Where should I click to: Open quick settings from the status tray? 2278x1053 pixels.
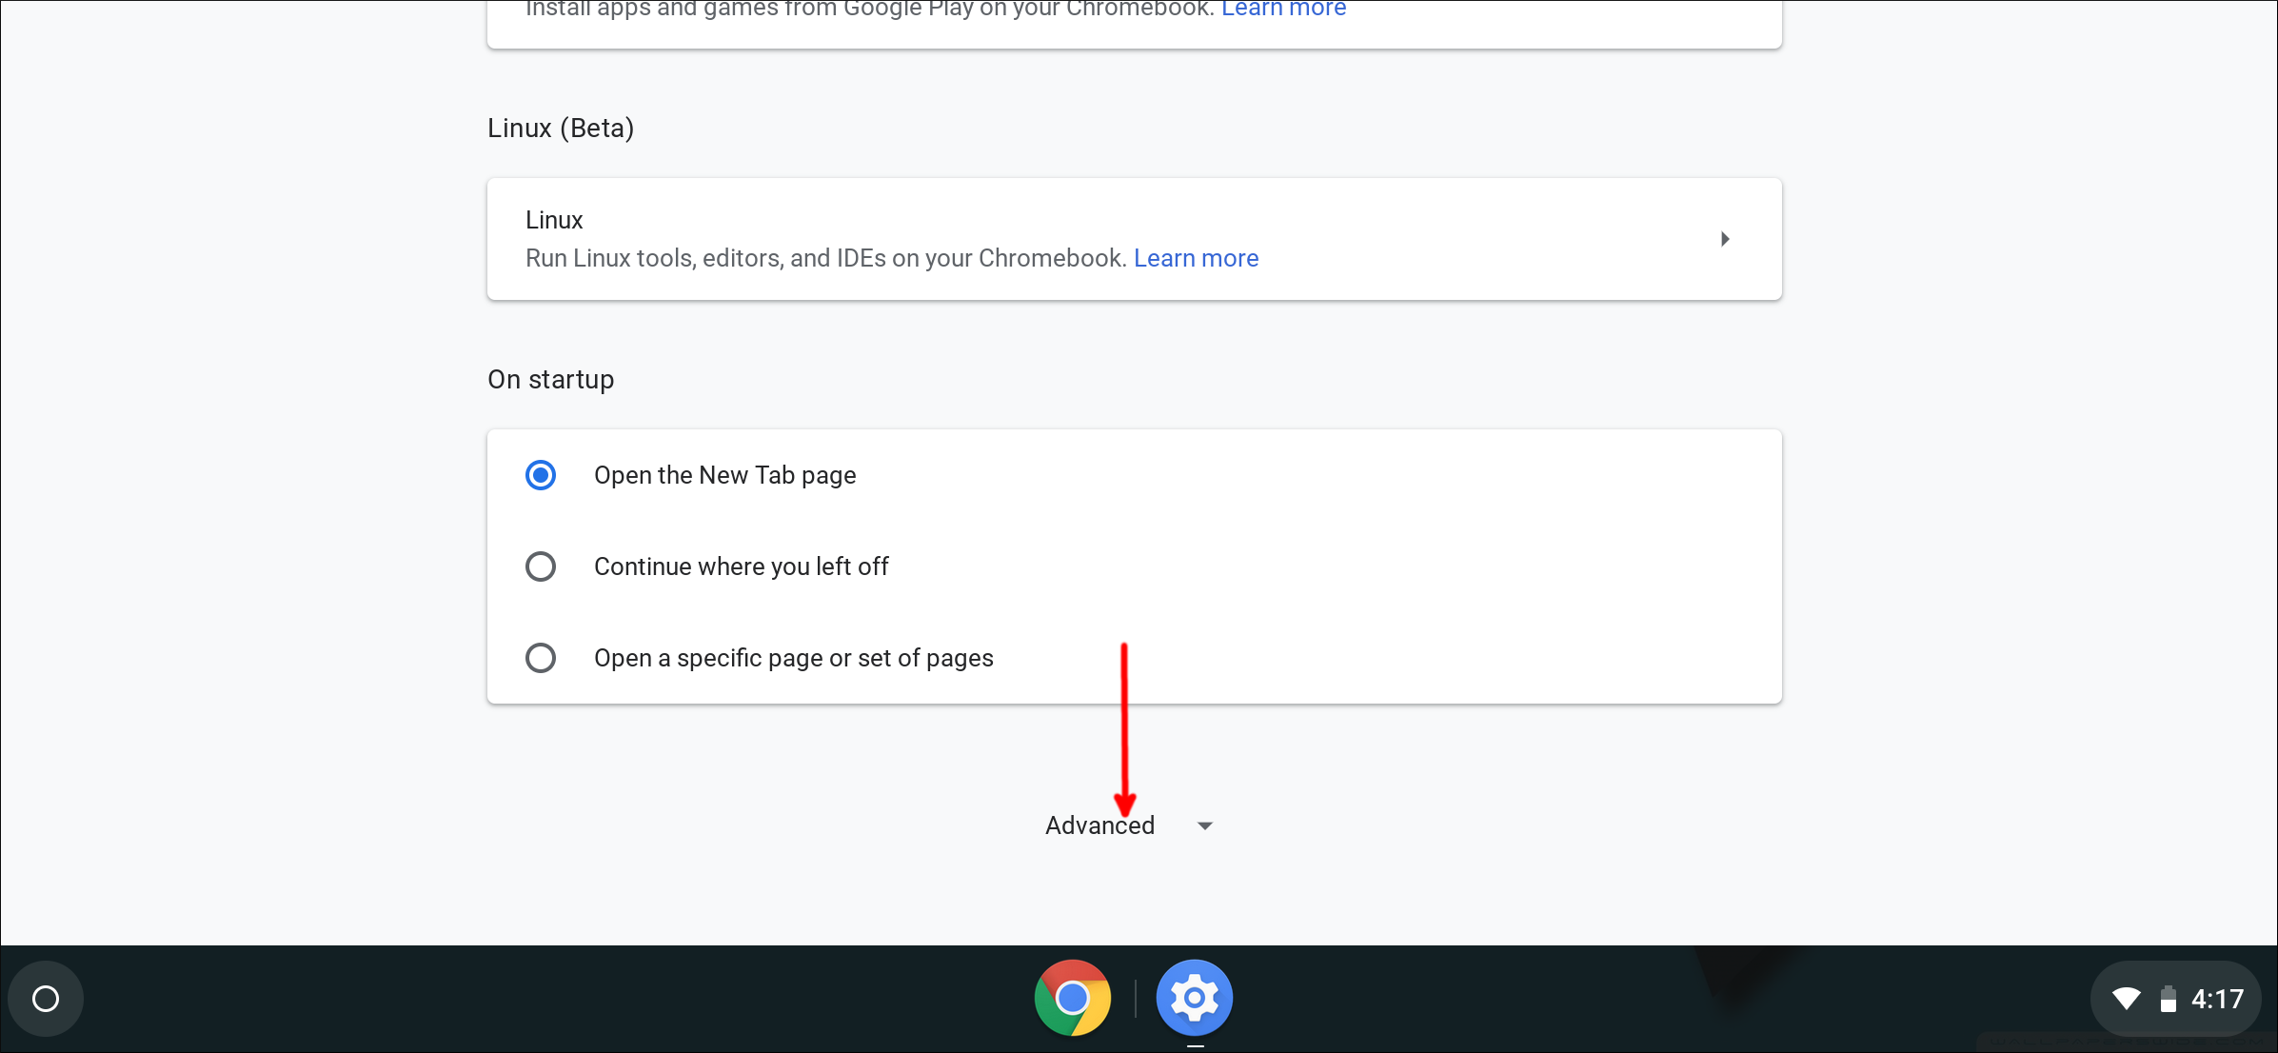pos(2175,998)
